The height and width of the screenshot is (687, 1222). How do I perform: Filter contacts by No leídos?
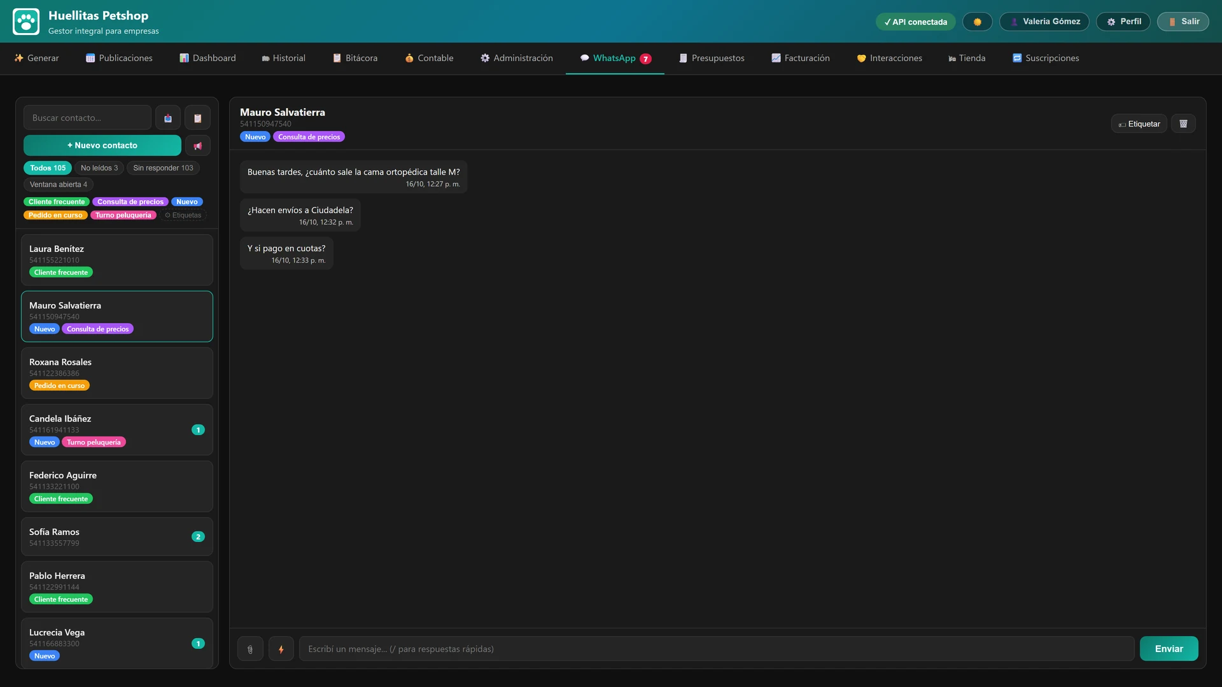(x=99, y=168)
